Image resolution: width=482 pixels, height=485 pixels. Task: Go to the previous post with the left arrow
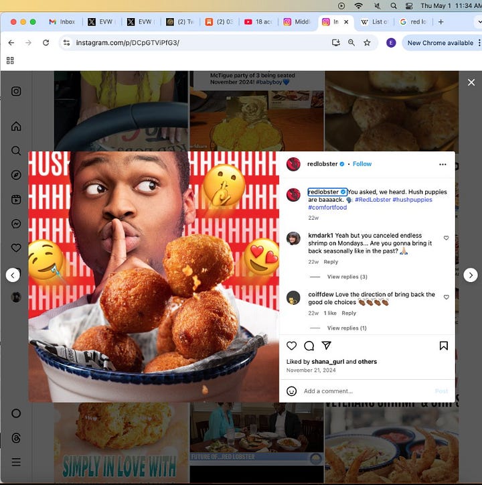(13, 275)
